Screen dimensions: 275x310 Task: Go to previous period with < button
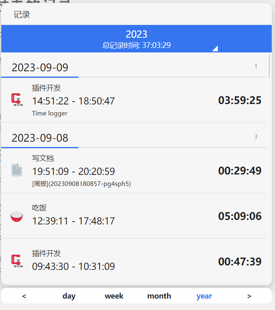pyautogui.click(x=24, y=296)
